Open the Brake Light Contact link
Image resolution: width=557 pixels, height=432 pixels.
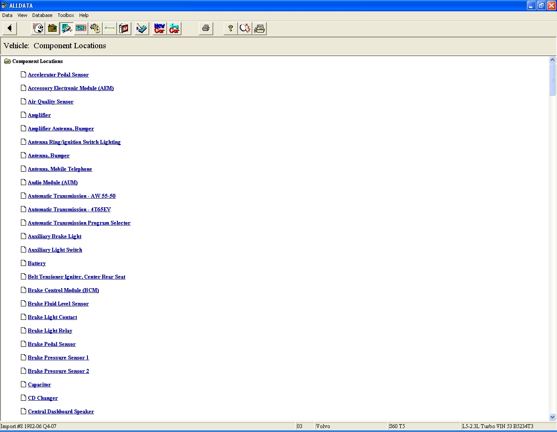tap(52, 317)
